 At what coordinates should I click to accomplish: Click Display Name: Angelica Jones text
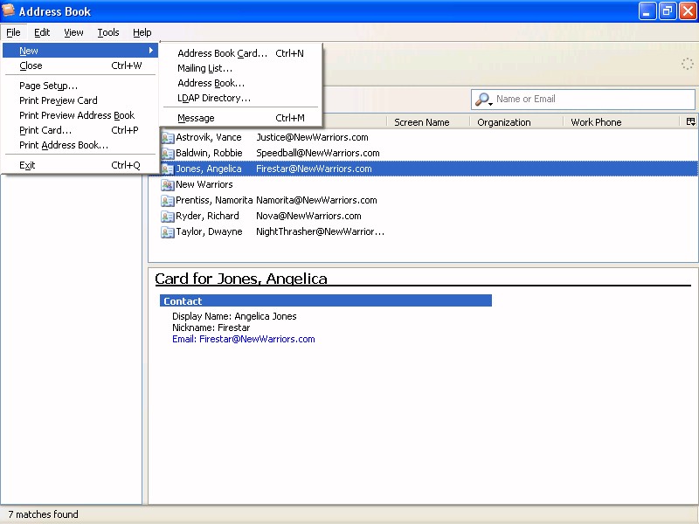[234, 316]
